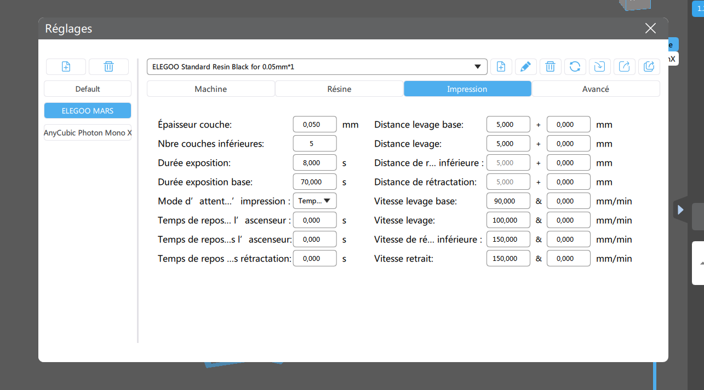704x390 pixels.
Task: Open the Avancé tab
Action: [x=596, y=89]
